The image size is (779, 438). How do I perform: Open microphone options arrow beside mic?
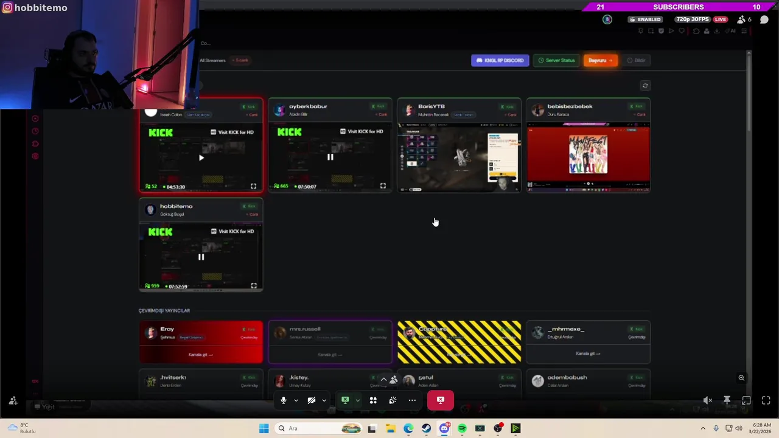(x=296, y=400)
